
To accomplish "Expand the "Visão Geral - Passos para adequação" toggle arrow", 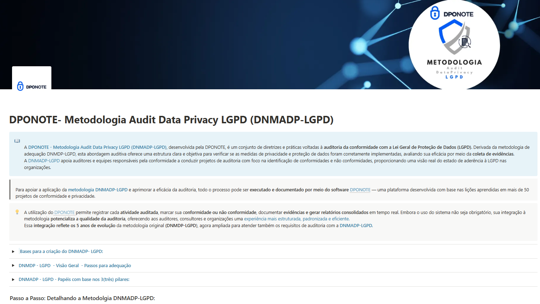I will point(13,265).
